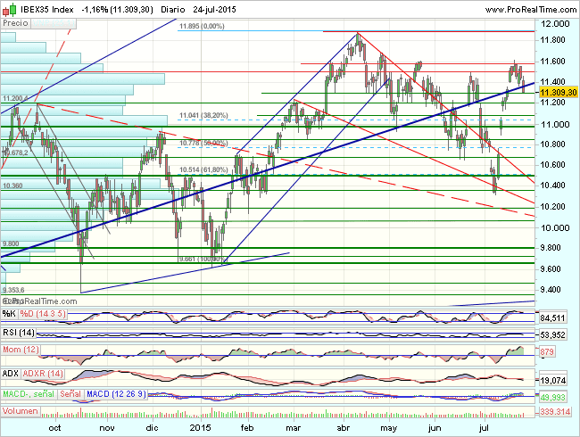Click the 879 momentum value
580x437 pixels.
click(547, 351)
